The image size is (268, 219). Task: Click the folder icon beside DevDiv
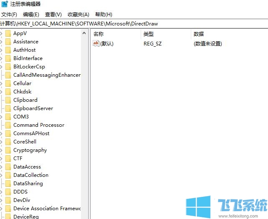[x=8, y=200]
